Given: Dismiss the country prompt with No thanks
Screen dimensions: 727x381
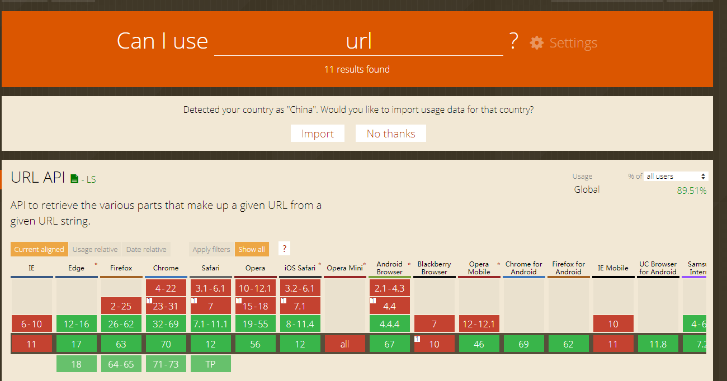Looking at the screenshot, I should click(x=390, y=134).
